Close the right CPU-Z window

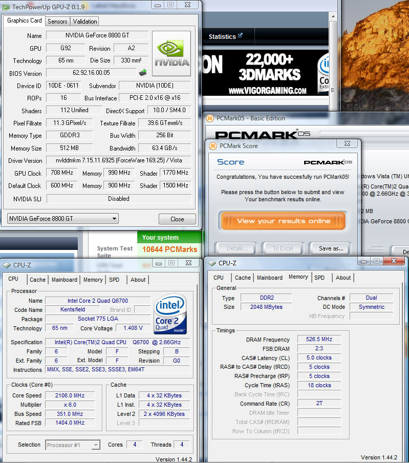[x=394, y=261]
